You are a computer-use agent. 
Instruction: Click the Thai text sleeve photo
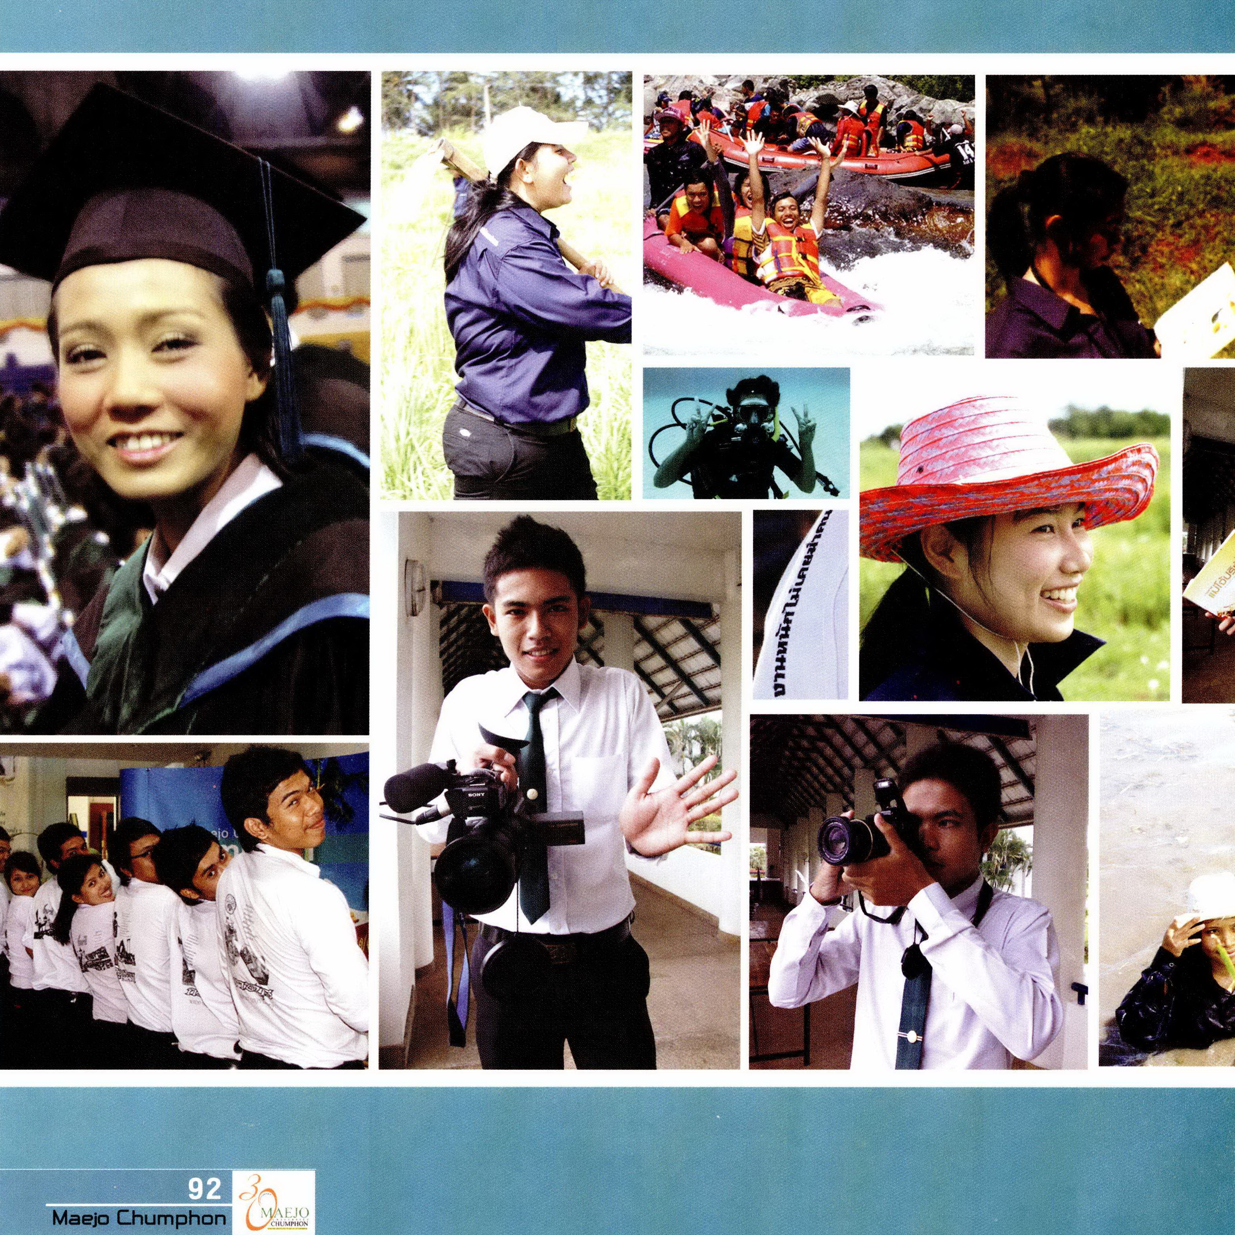click(800, 604)
